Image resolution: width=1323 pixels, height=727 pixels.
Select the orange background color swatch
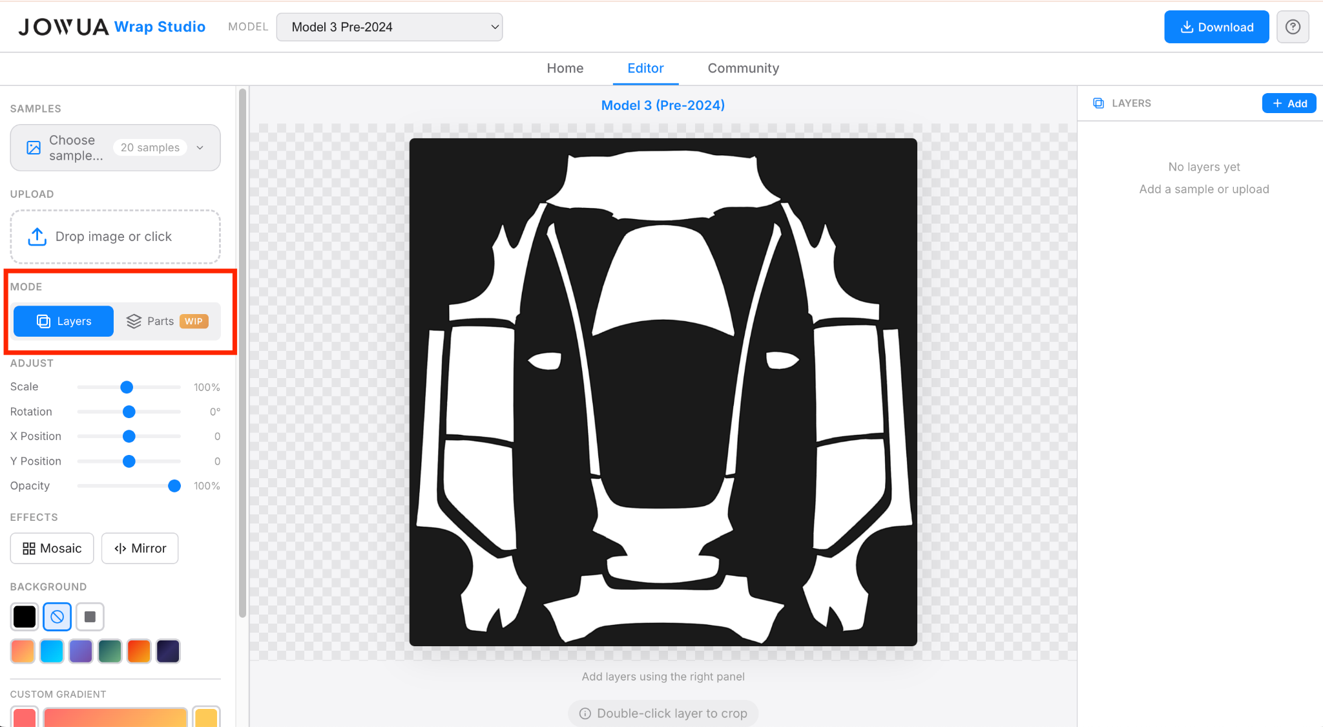pyautogui.click(x=139, y=651)
